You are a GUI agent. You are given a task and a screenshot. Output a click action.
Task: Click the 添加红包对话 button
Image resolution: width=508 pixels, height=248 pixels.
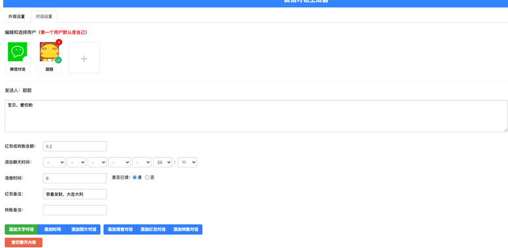point(153,230)
